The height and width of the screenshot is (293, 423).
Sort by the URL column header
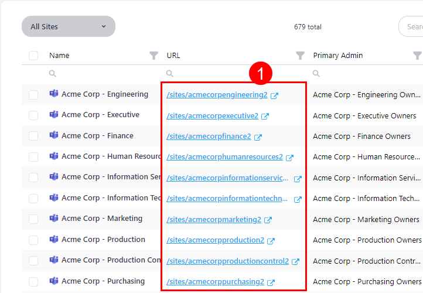173,56
